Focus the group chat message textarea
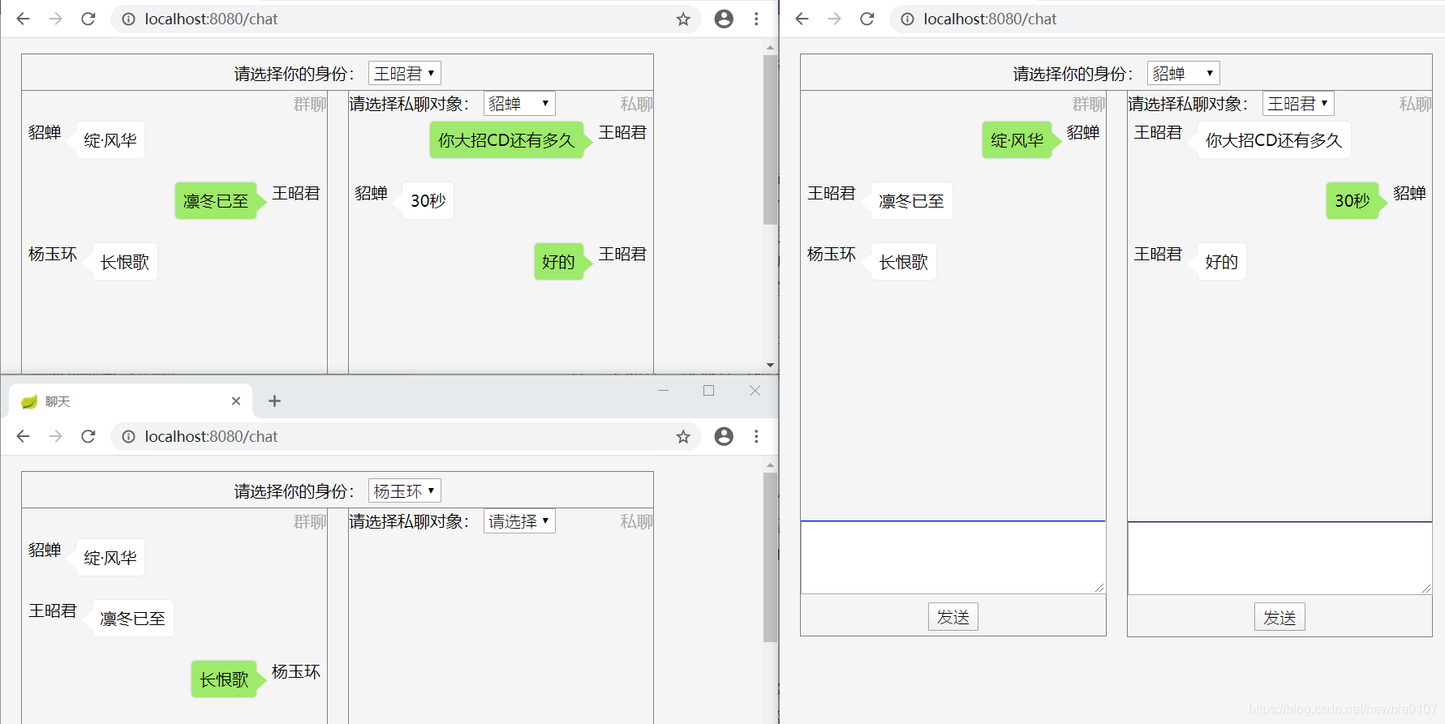Image resolution: width=1445 pixels, height=724 pixels. (953, 557)
